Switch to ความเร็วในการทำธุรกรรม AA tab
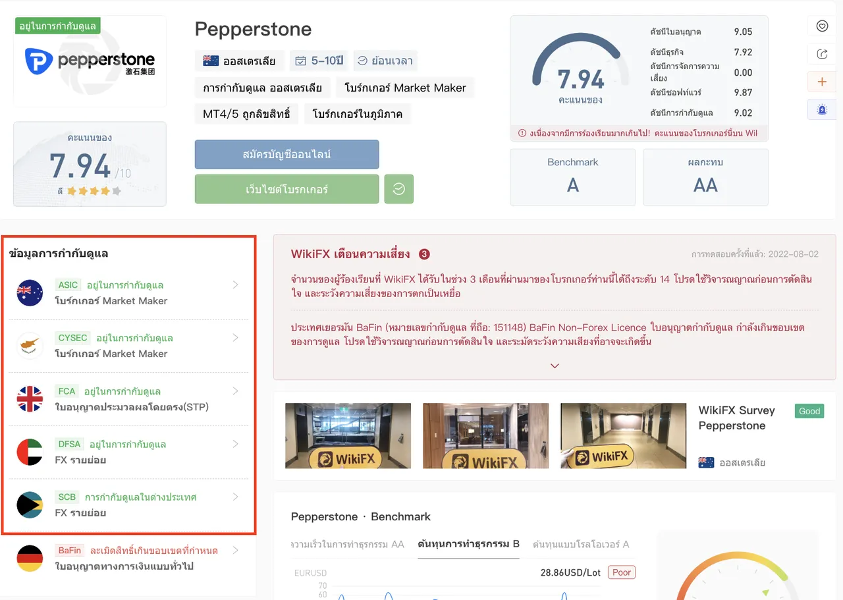Viewport: 843px width, 600px height. point(348,544)
